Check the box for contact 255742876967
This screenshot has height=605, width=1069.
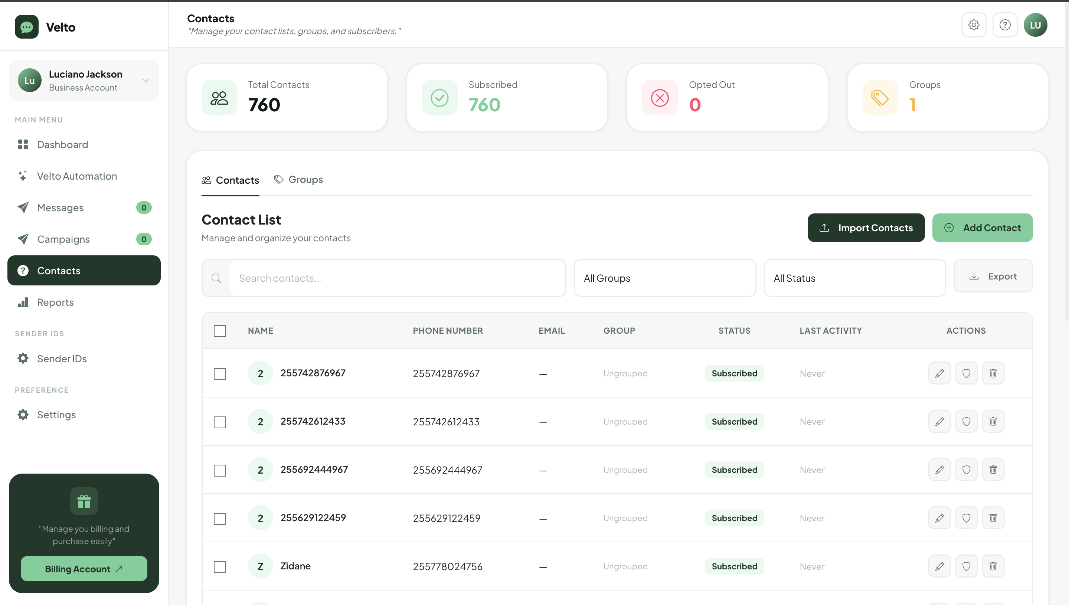[219, 374]
